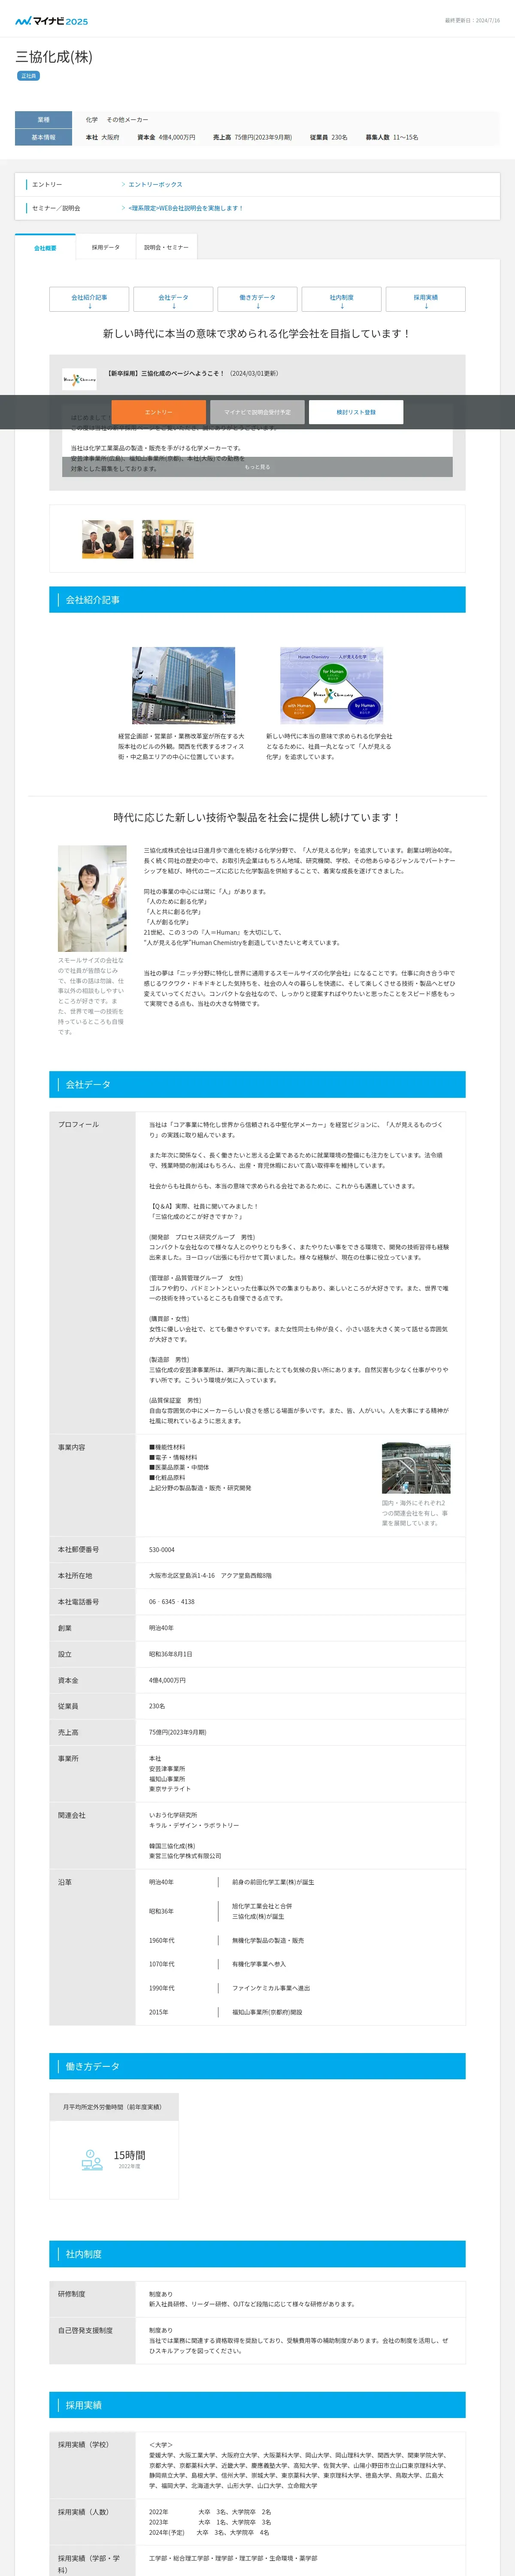Click the Human Chemistry company logo in message box

click(x=80, y=379)
